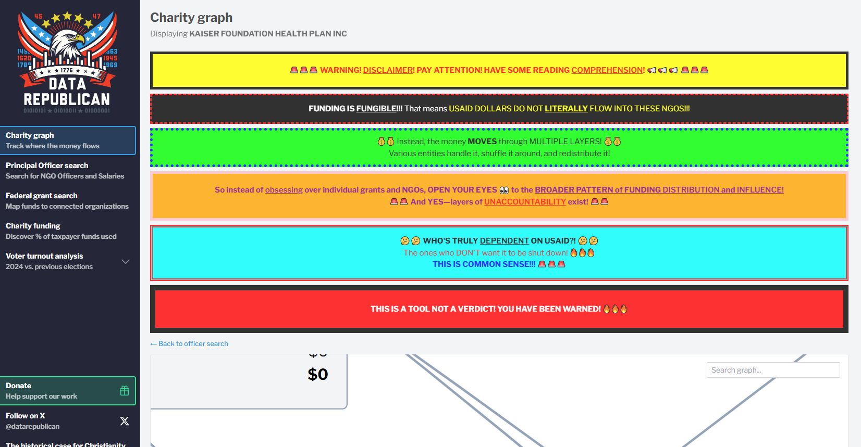This screenshot has width=861, height=447.
Task: Click the COMPREHENSION! underlined text
Action: [608, 70]
